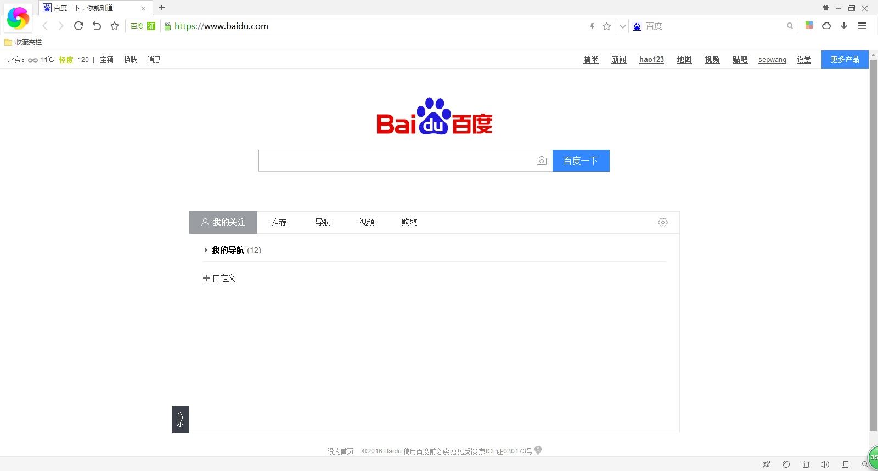878x471 pixels.
Task: Toggle page sound with speaker icon
Action: point(825,464)
